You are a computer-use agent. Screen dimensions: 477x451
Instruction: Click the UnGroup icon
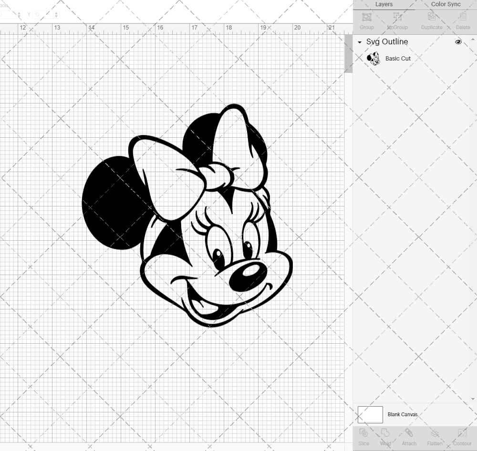click(397, 17)
